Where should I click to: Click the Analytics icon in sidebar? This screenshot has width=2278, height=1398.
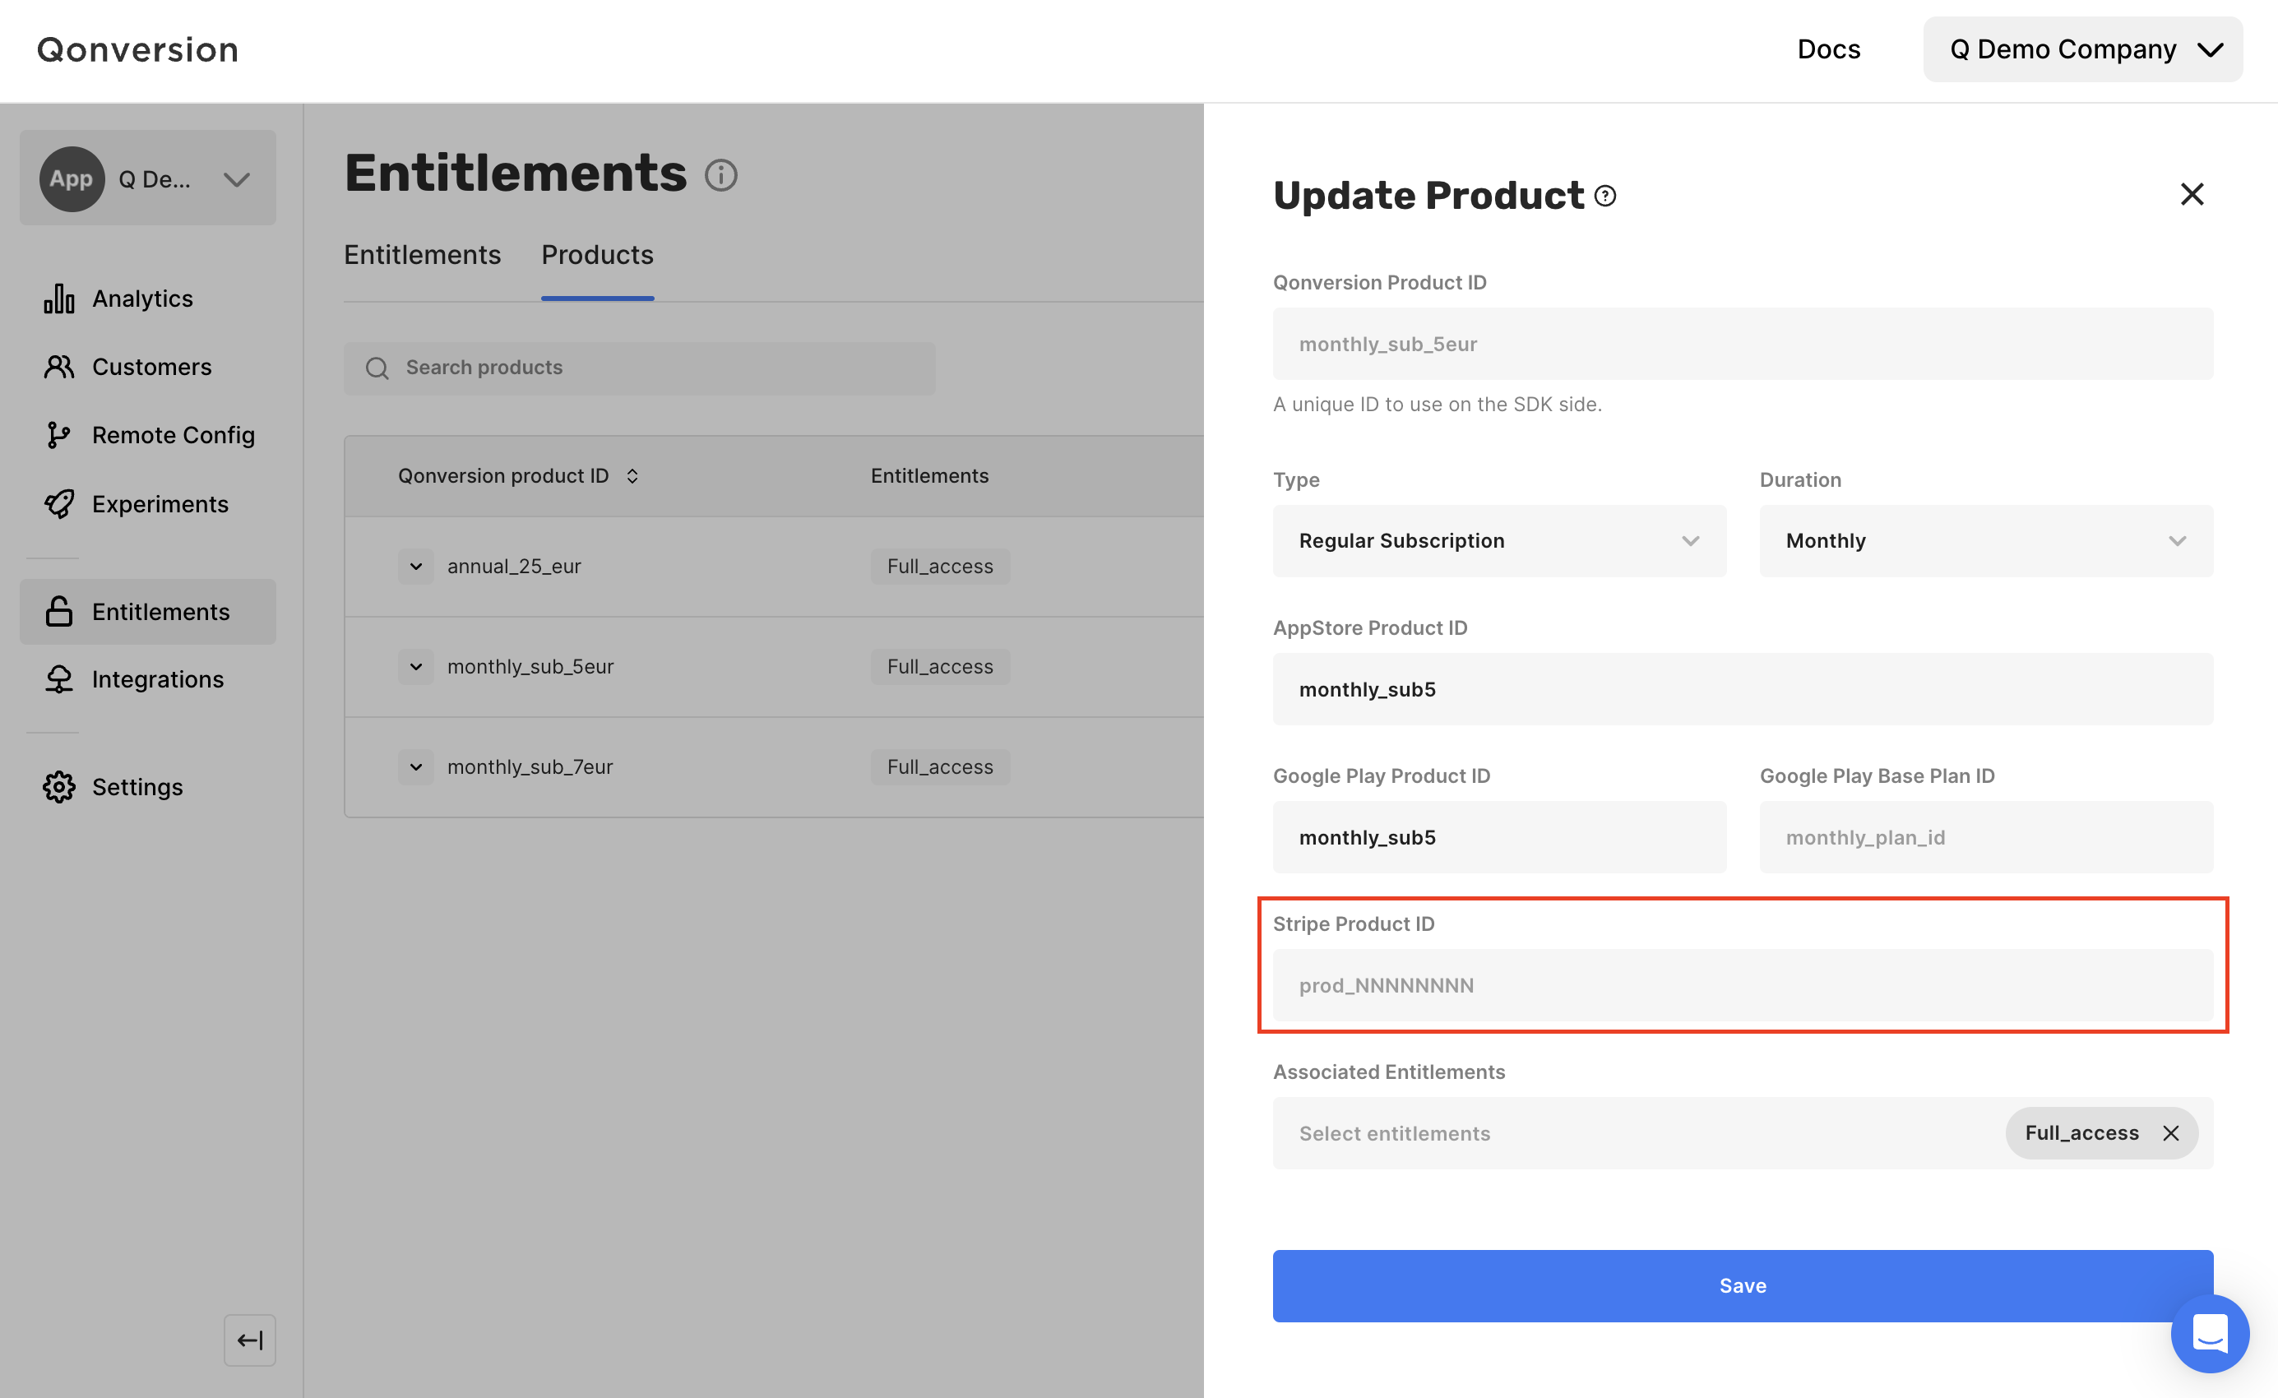point(57,298)
